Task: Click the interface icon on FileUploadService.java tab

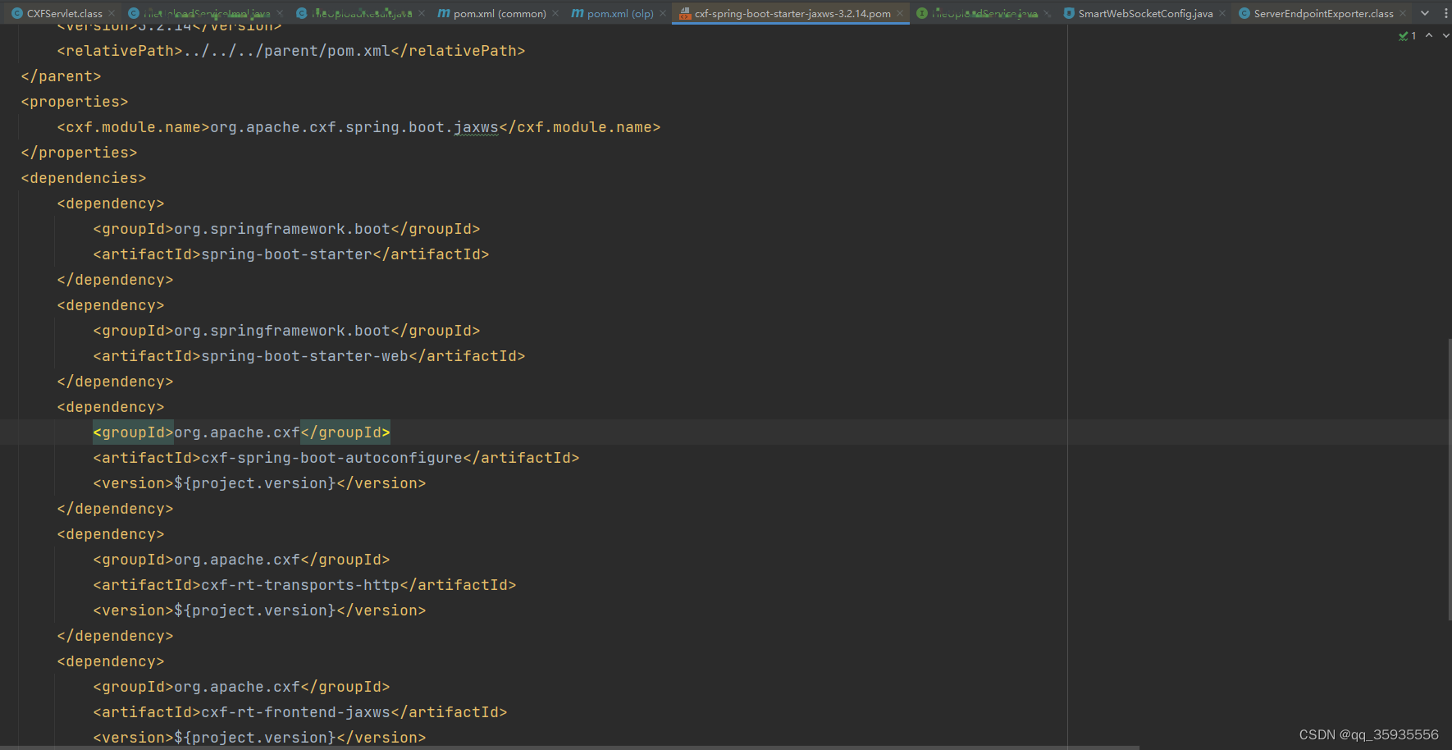Action: tap(922, 13)
